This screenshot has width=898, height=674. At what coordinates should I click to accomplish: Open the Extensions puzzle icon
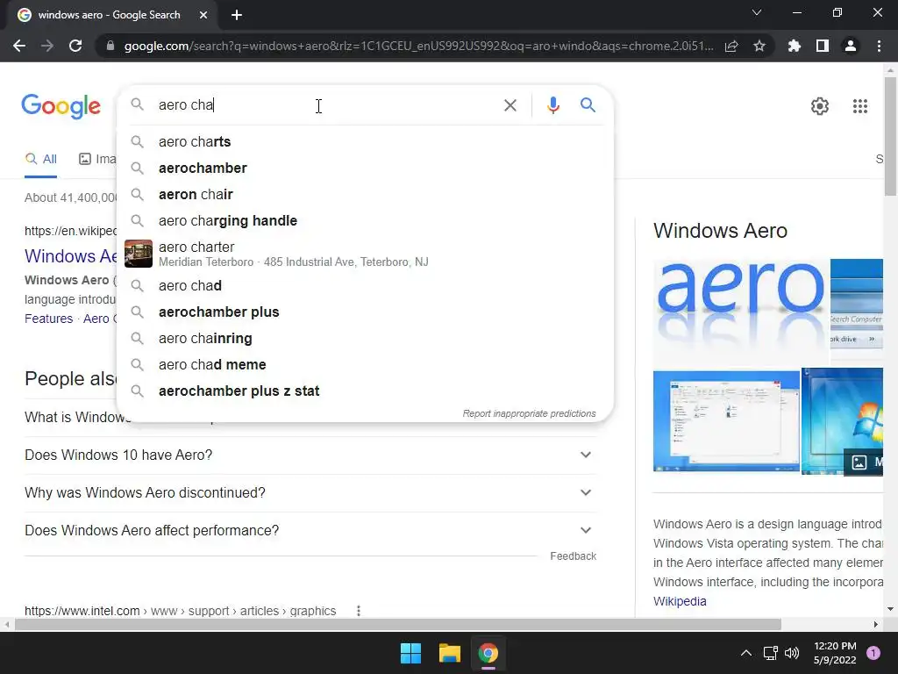[794, 46]
